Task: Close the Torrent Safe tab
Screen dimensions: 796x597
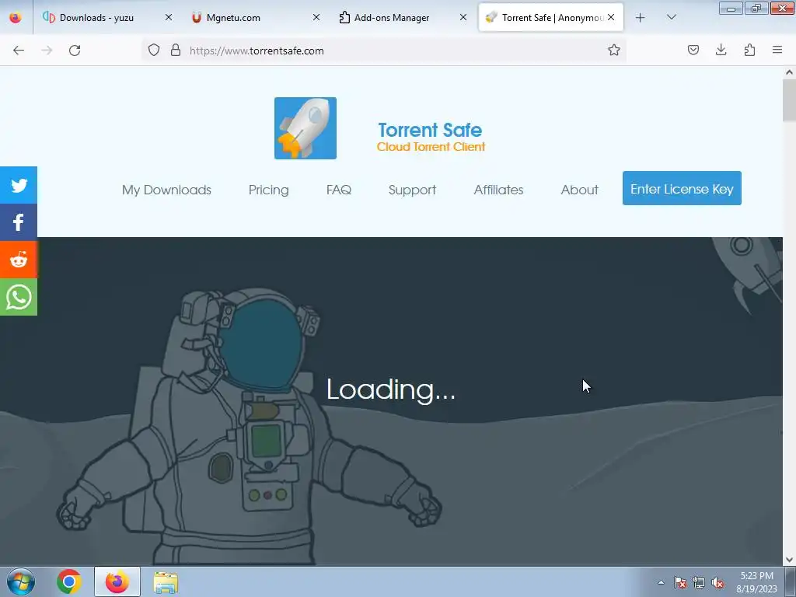Action: pyautogui.click(x=611, y=18)
